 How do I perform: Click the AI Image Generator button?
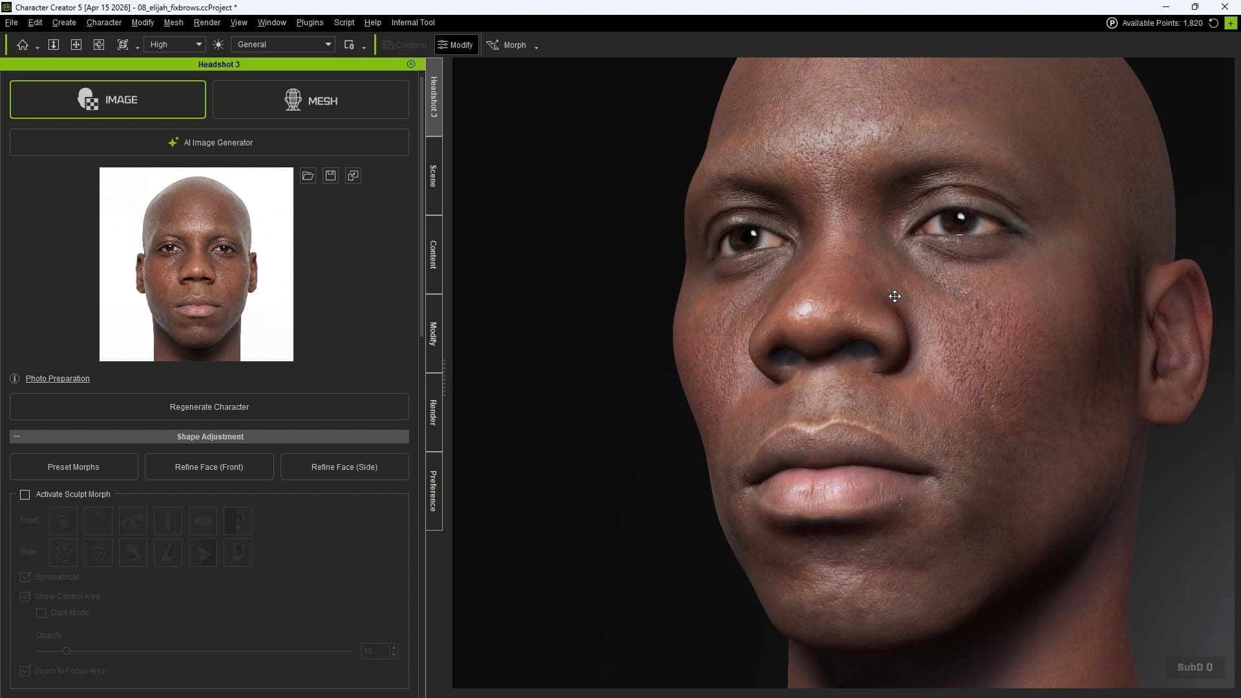209,142
